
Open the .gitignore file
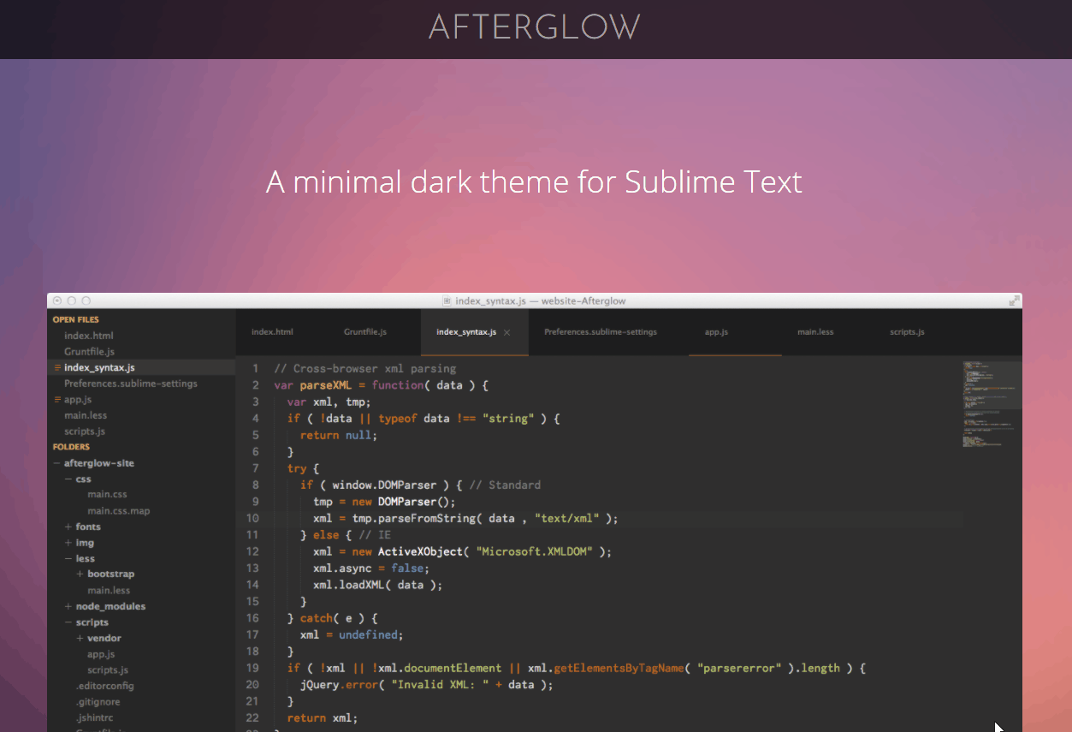tap(98, 702)
